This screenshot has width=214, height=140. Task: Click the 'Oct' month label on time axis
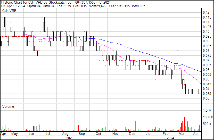[x=98, y=134]
